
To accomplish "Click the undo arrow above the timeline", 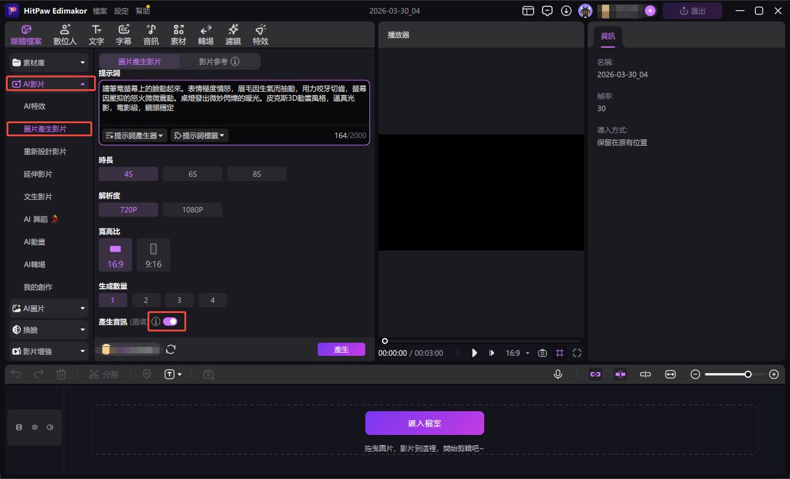I will coord(15,374).
